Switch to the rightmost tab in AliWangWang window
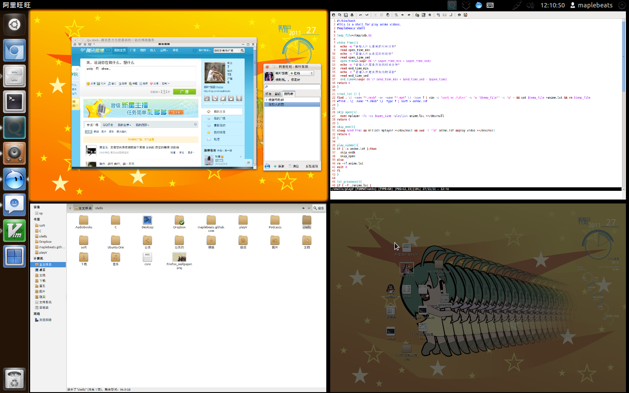Screen dimensions: 629x393 (x=289, y=94)
